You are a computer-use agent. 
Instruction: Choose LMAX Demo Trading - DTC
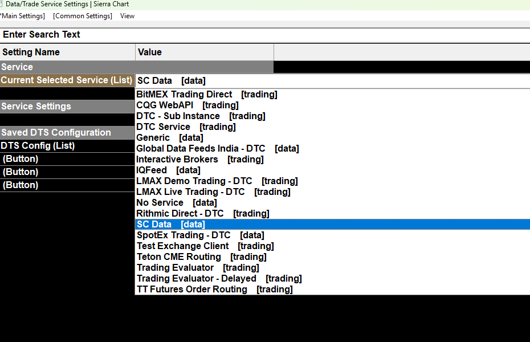pos(333,181)
